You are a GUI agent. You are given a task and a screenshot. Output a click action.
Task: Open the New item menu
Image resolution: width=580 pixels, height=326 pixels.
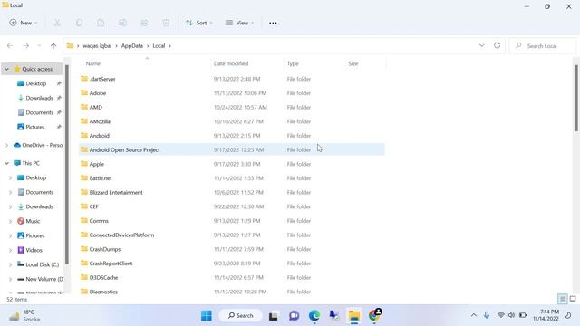tap(24, 23)
